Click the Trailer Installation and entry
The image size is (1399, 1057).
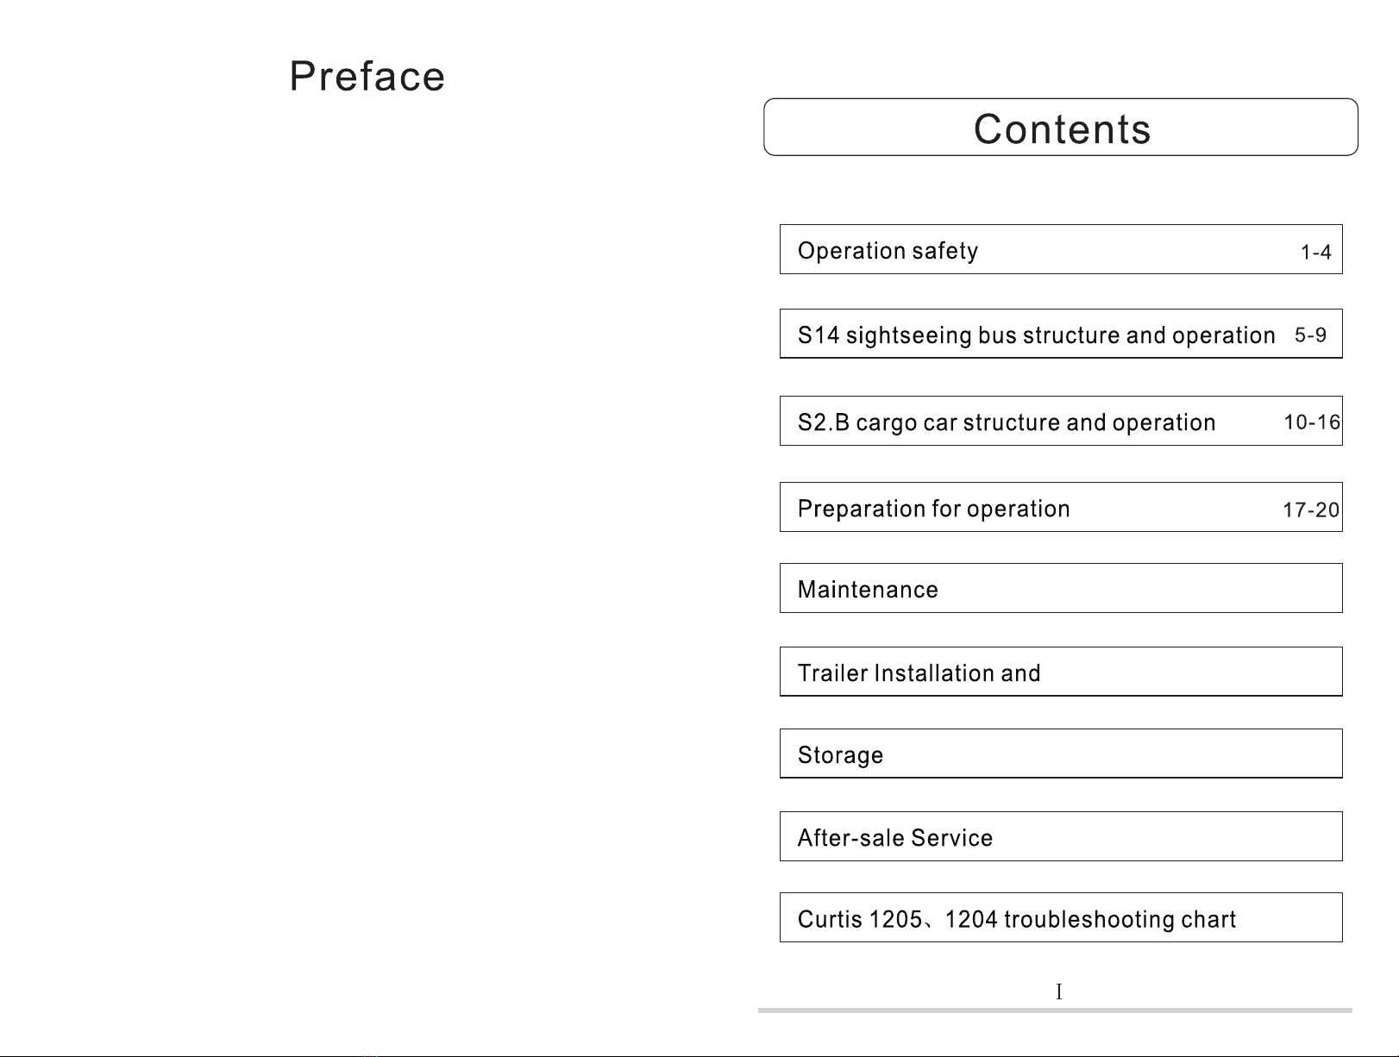[x=1061, y=672]
